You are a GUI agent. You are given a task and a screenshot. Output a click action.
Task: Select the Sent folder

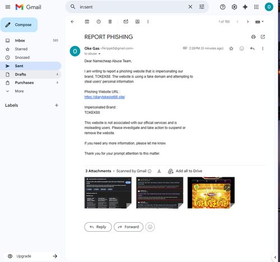(x=31, y=66)
